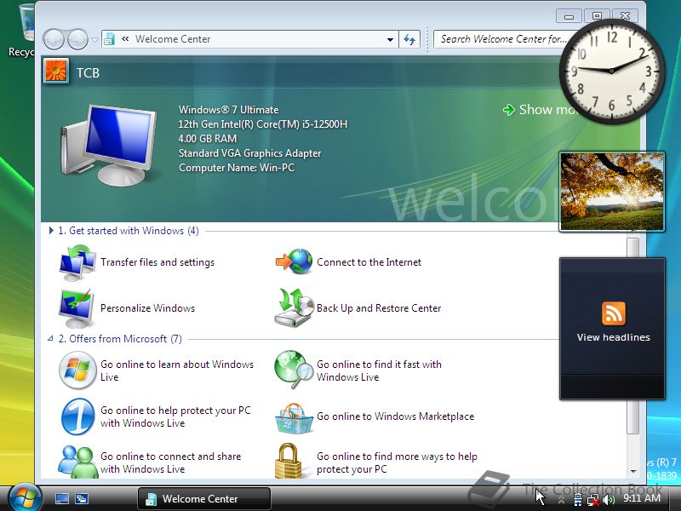Click the Forward navigation button
This screenshot has height=511, width=681.
coord(77,39)
